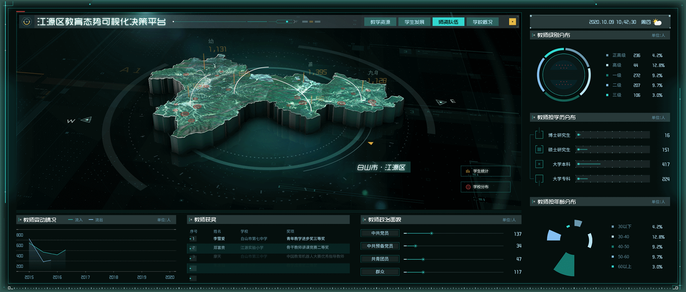Image resolution: width=686 pixels, height=292 pixels.
Task: Click the 中共党员 button
Action: click(380, 233)
